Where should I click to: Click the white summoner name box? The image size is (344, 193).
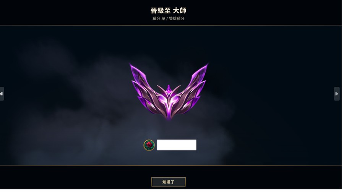click(x=177, y=145)
